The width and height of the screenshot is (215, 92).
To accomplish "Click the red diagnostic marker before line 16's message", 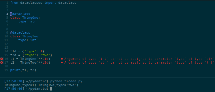I will 62,59.
